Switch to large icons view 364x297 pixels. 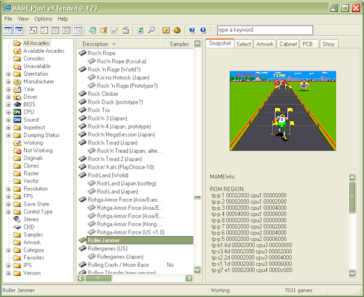pyautogui.click(x=33, y=30)
